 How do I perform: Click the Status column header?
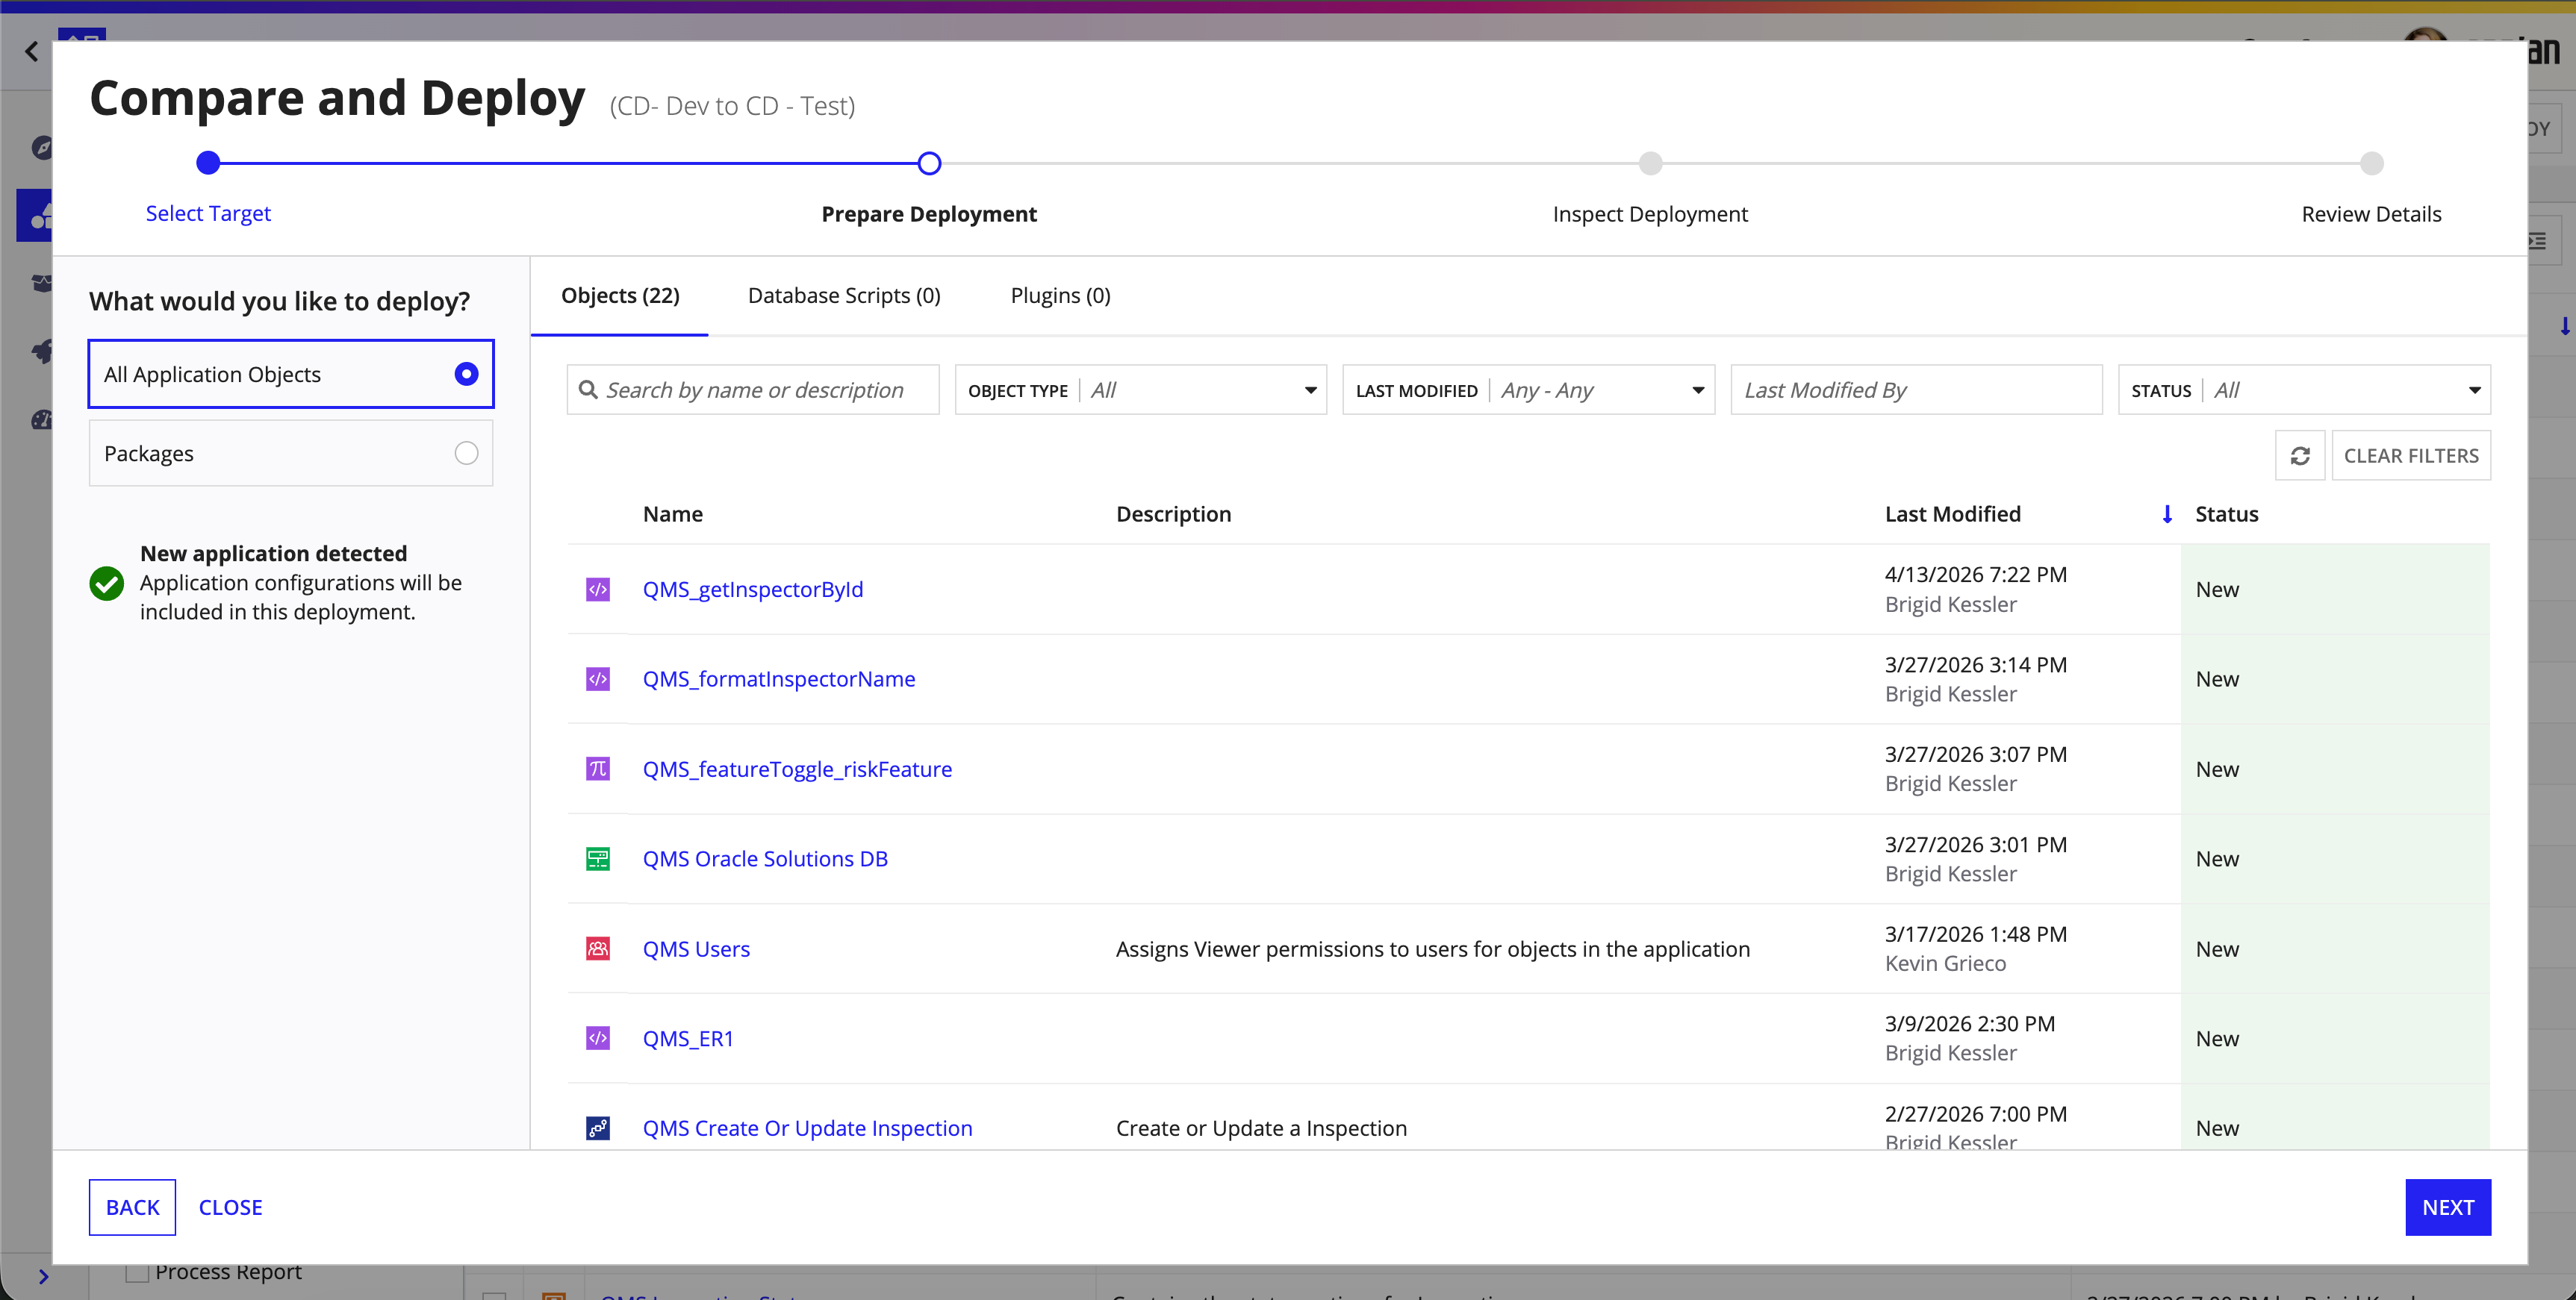click(2226, 515)
